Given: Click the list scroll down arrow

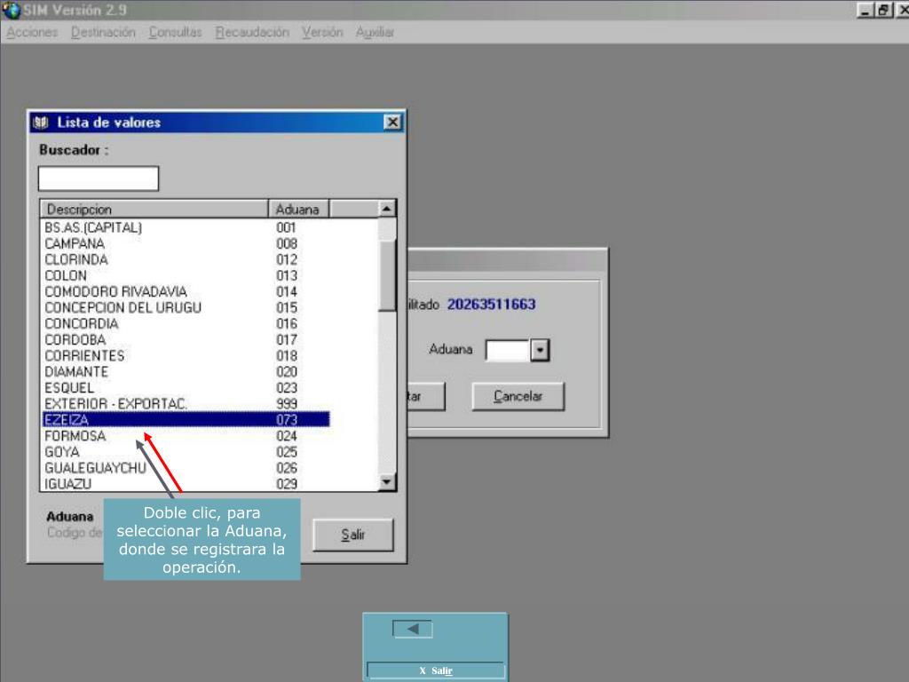Looking at the screenshot, I should (387, 481).
